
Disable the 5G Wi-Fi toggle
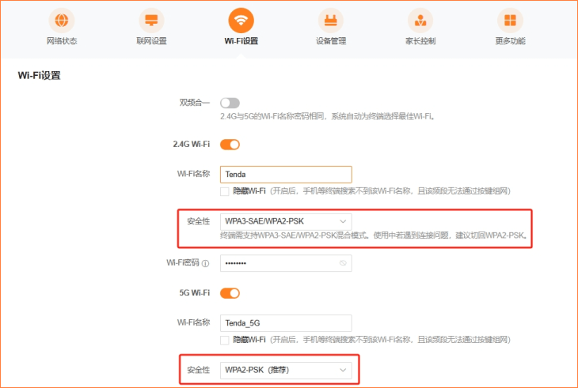point(230,293)
